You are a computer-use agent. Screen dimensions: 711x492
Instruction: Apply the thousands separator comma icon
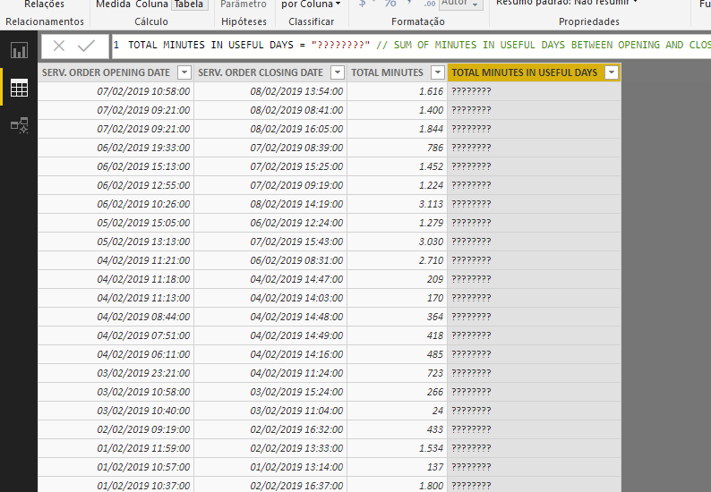409,4
